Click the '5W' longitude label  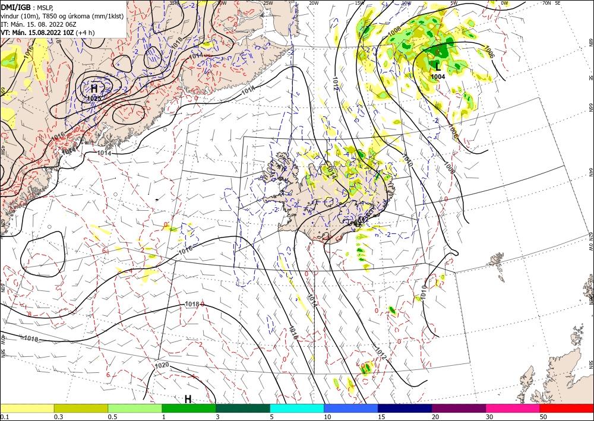tap(454, 3)
